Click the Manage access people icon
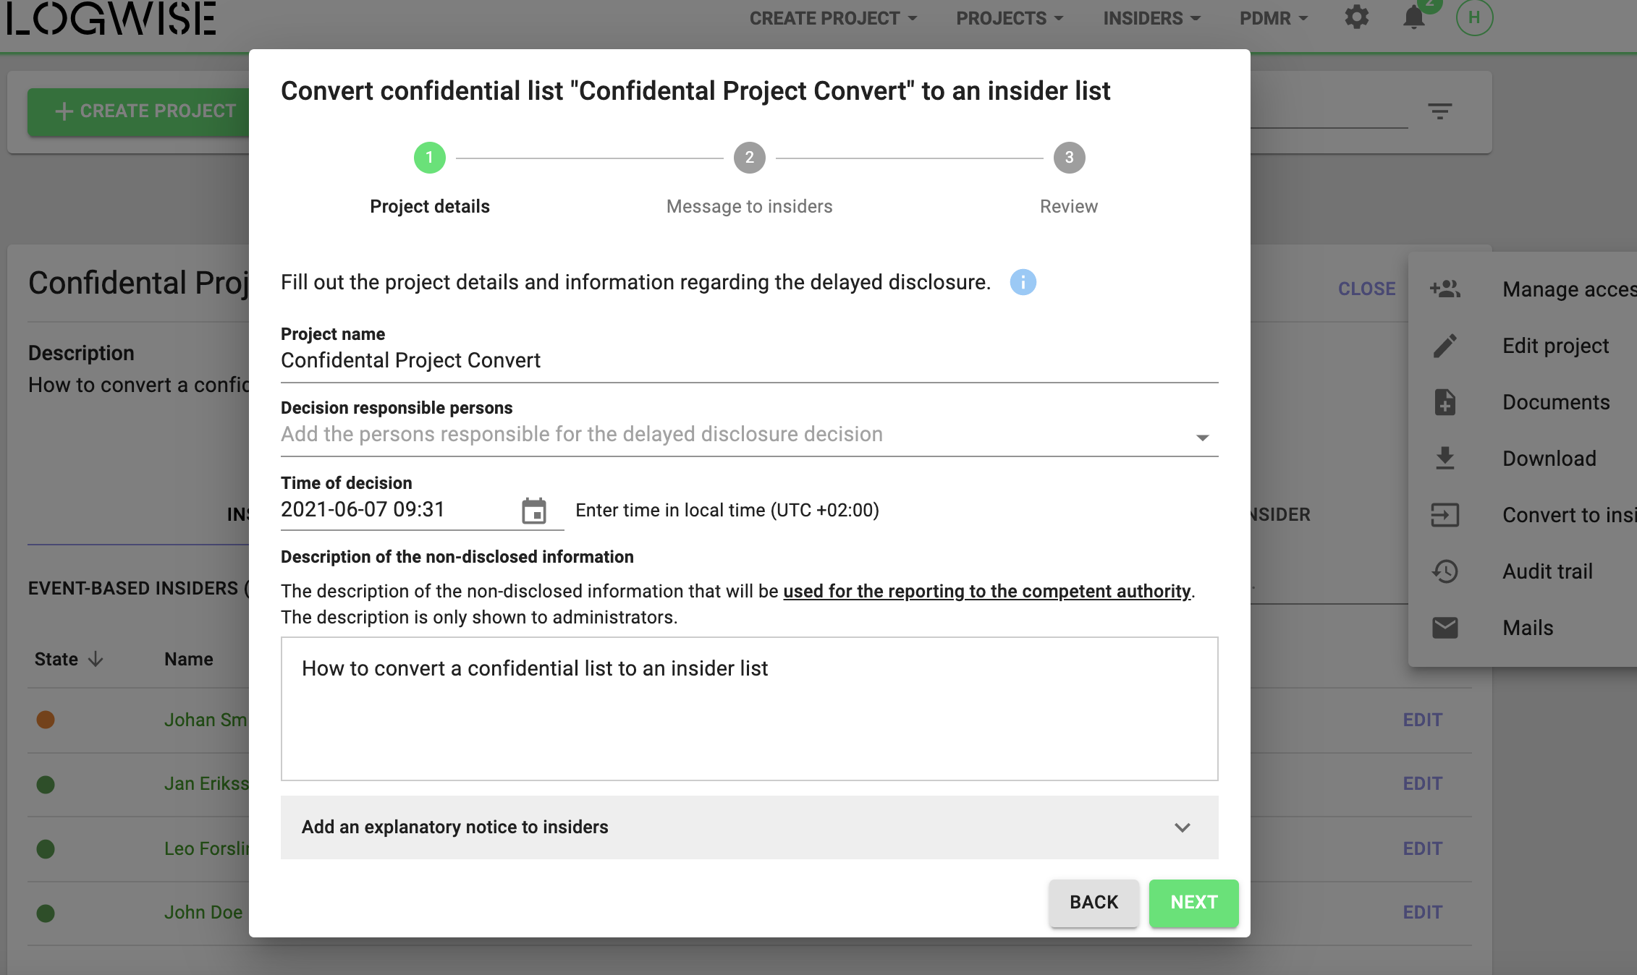The image size is (1637, 975). tap(1445, 289)
